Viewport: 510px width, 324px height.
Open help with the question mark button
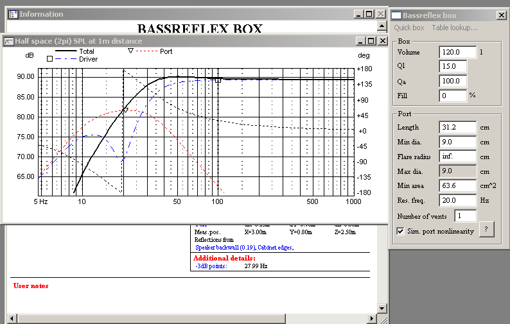pyautogui.click(x=486, y=229)
